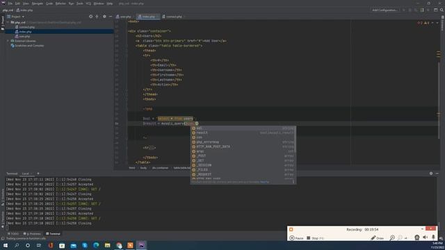
Task: Open the Navigate menu
Action: click(37, 3)
